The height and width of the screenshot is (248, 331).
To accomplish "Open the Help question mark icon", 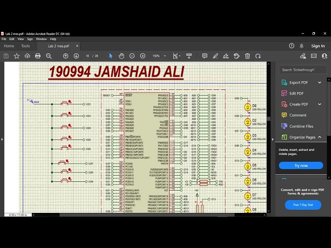I will [x=292, y=46].
